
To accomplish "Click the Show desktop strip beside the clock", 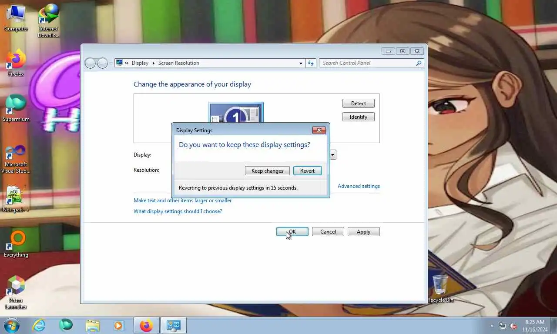I will pos(554,326).
